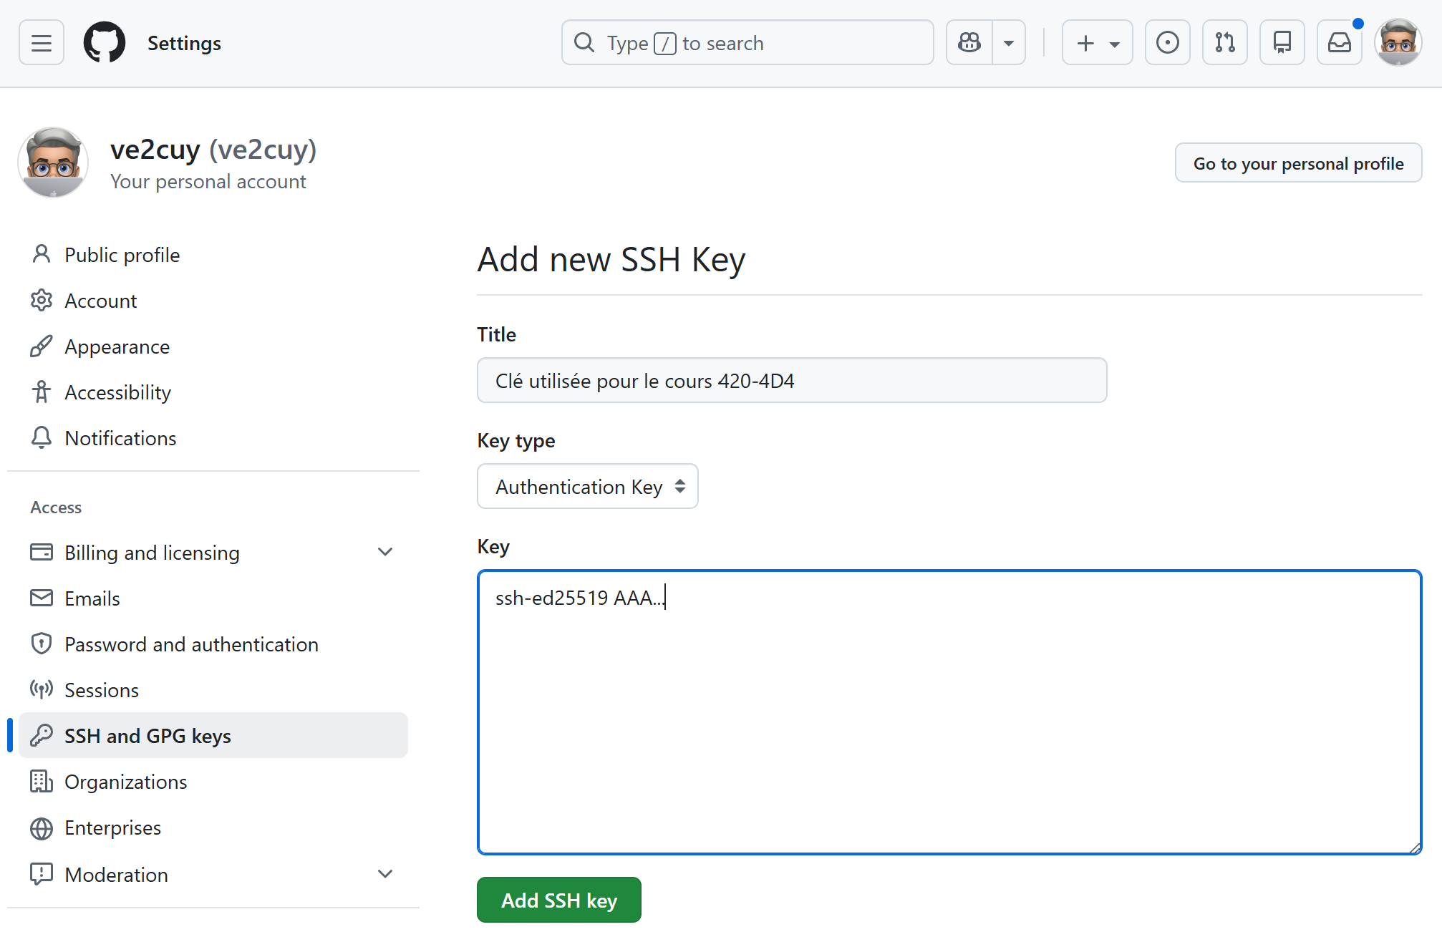Click the paintbrush icon beside Appearance
The height and width of the screenshot is (932, 1442).
click(x=42, y=346)
